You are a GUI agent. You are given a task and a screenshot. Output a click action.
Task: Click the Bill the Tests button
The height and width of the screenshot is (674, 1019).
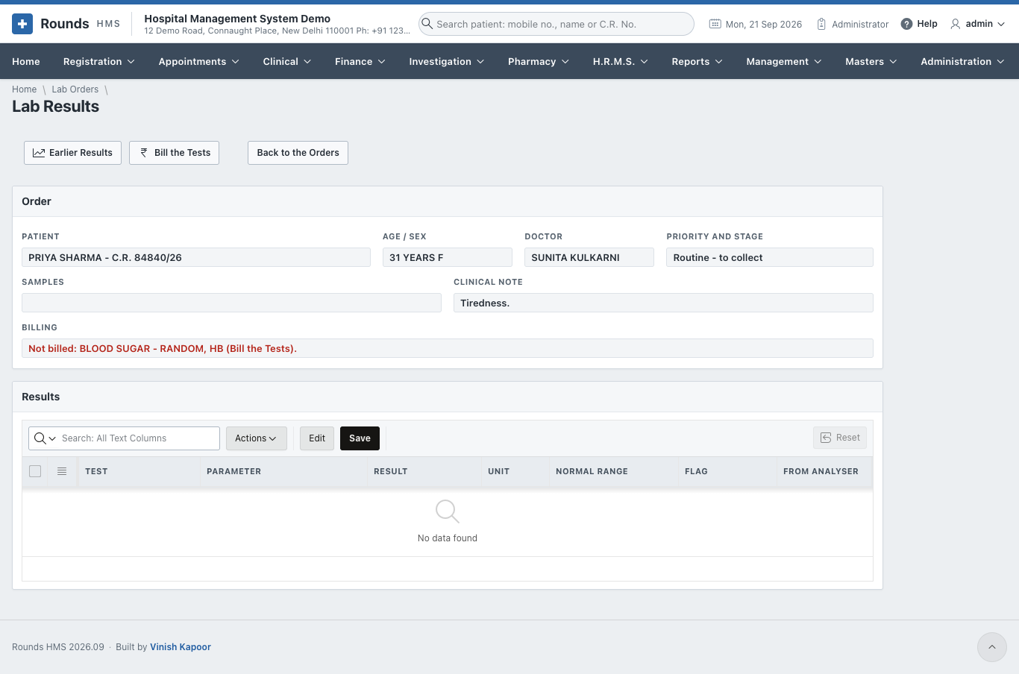pyautogui.click(x=174, y=153)
